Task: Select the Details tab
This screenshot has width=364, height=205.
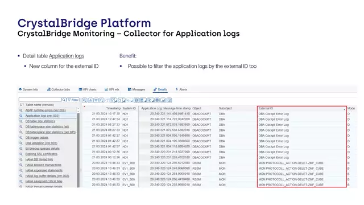Action: click(160, 89)
